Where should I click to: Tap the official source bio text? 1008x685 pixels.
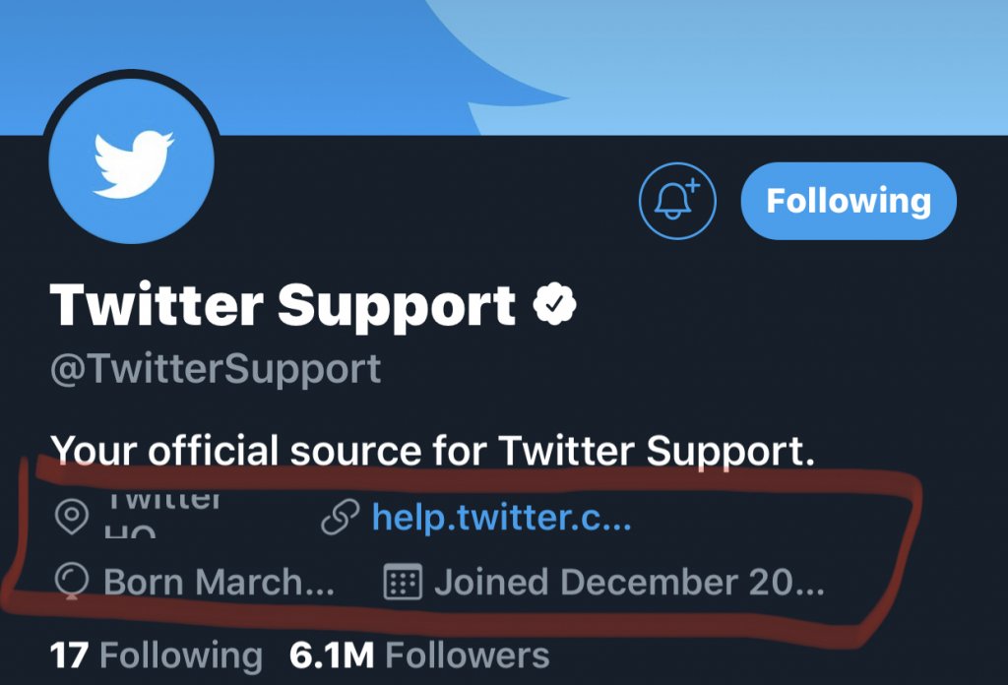coord(433,450)
